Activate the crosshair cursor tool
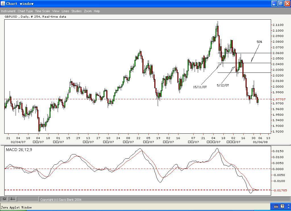 coord(13,199)
